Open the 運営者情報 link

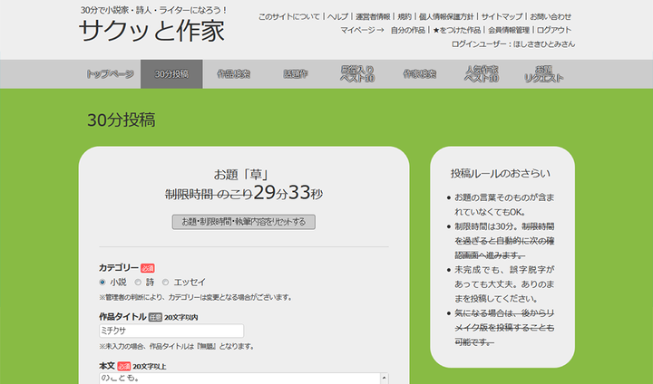(x=373, y=16)
